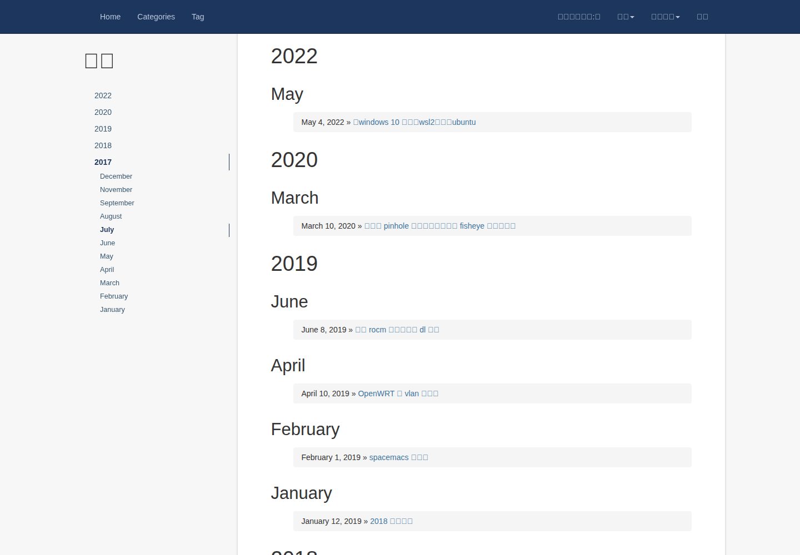Image resolution: width=800 pixels, height=555 pixels.
Task: Jump to 2020 in the sidebar
Action: click(x=103, y=112)
